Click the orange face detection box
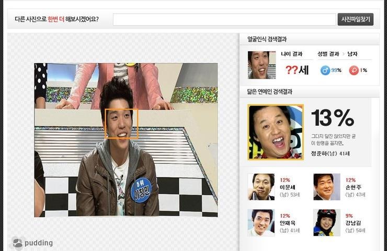 pyautogui.click(x=121, y=124)
